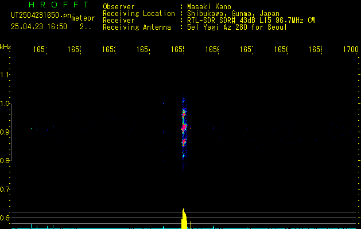The image size is (361, 229).
Task: Click the Receiver label
Action: [119, 21]
